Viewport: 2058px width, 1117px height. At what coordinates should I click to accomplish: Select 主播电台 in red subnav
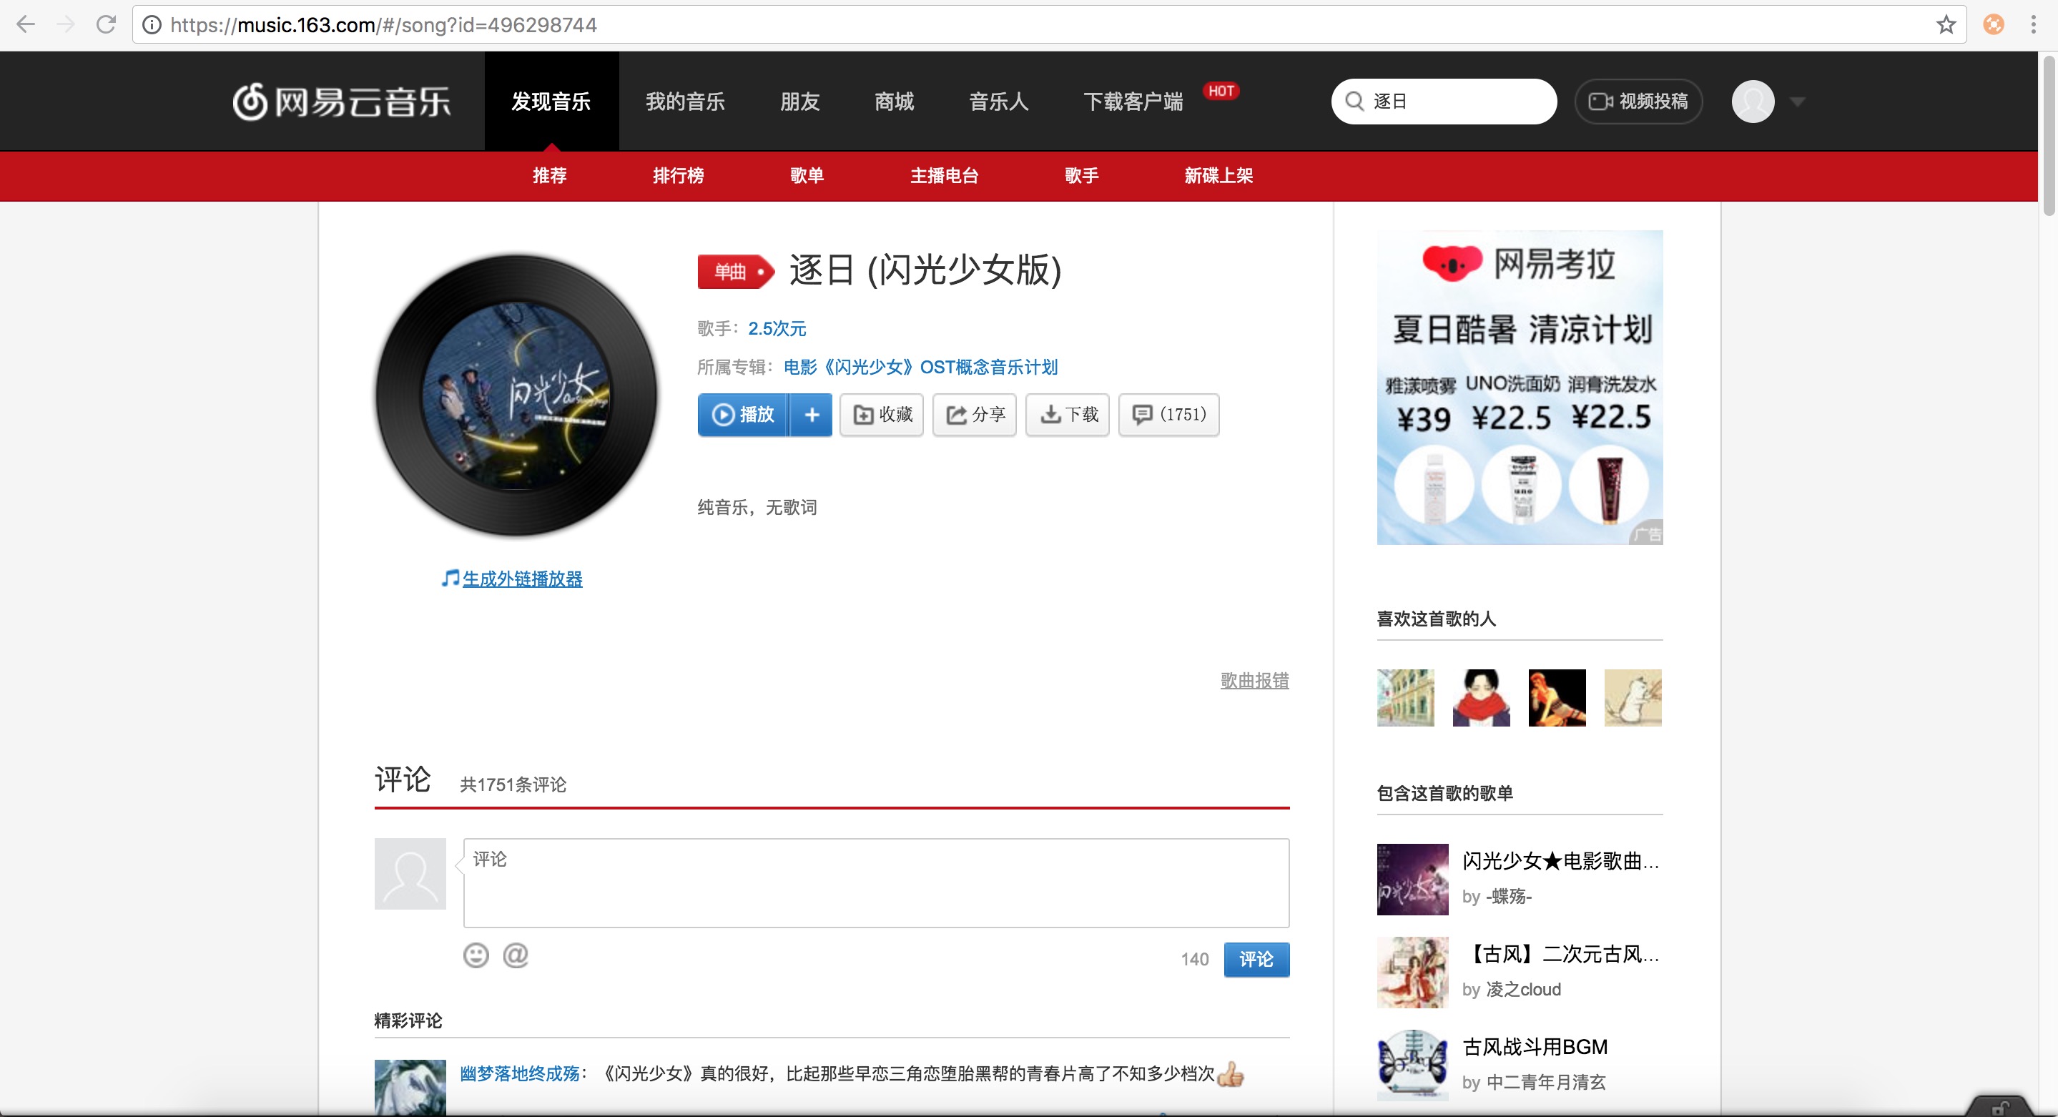pos(945,176)
